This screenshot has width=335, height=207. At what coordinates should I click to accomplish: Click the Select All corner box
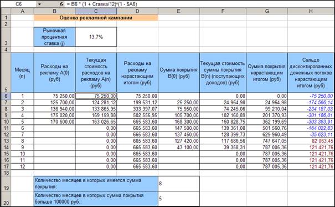(x=6, y=11)
